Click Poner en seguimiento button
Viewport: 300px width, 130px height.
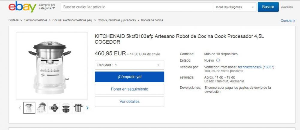point(129,89)
